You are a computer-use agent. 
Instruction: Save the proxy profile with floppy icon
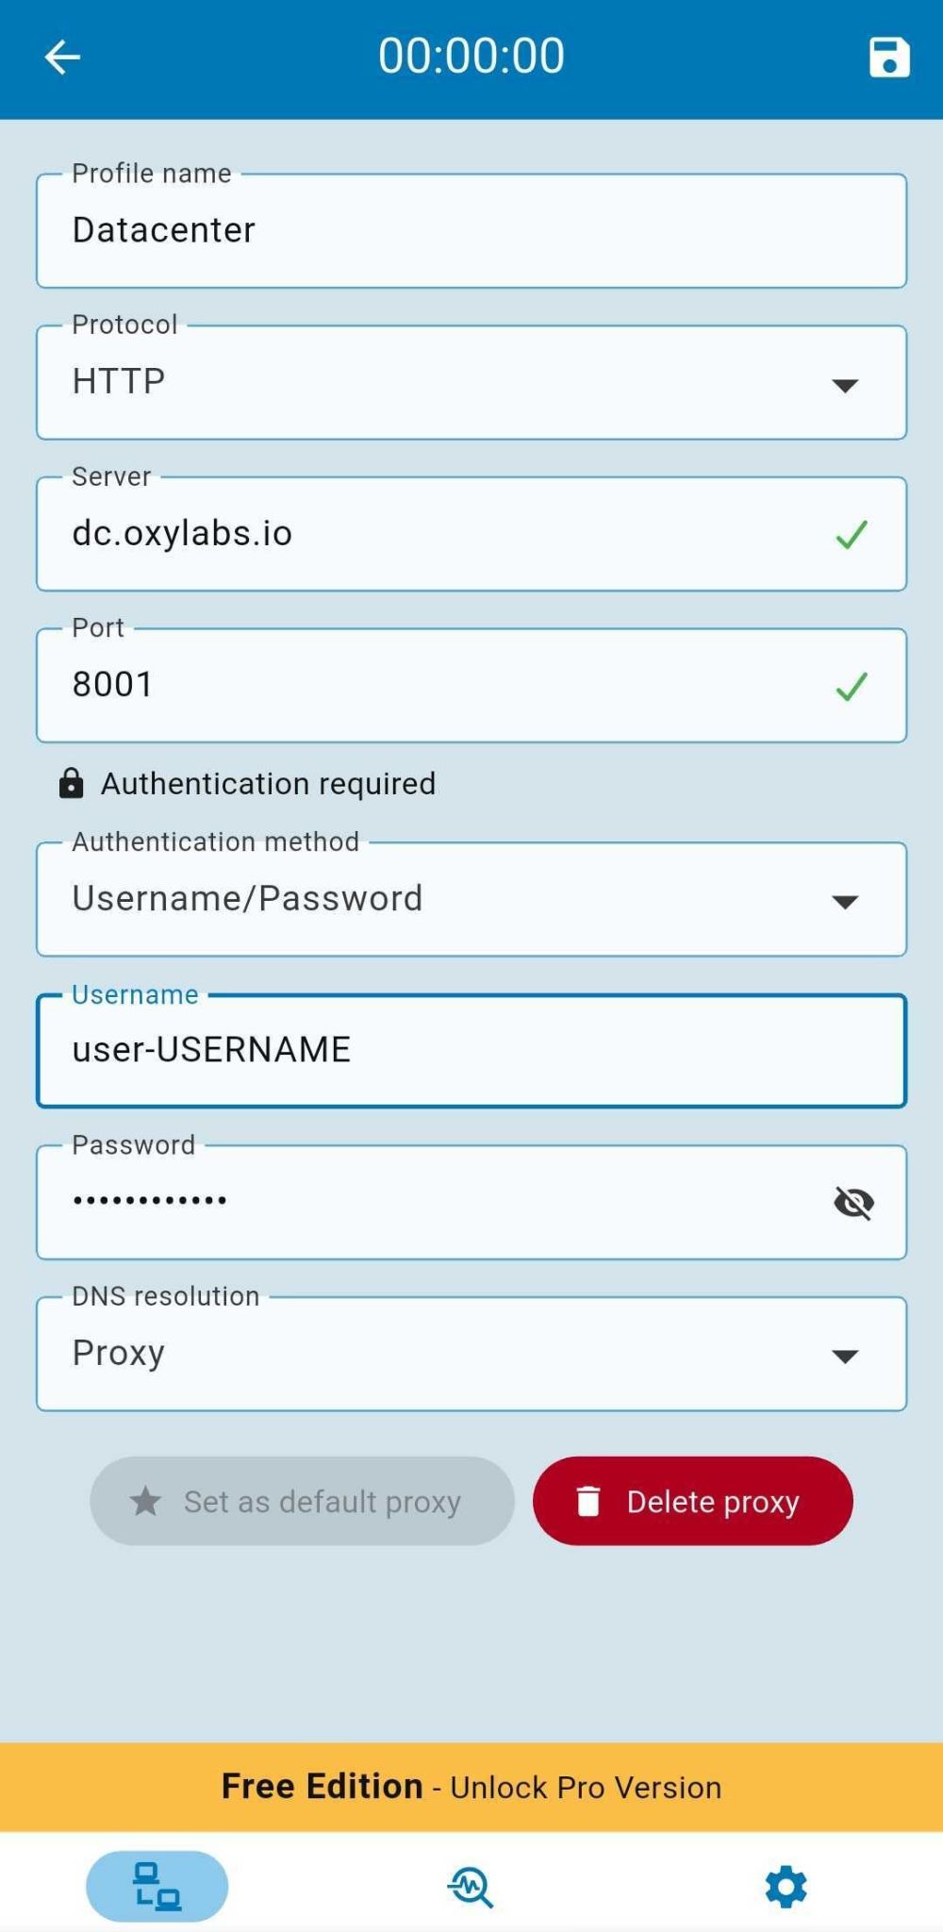(x=888, y=57)
